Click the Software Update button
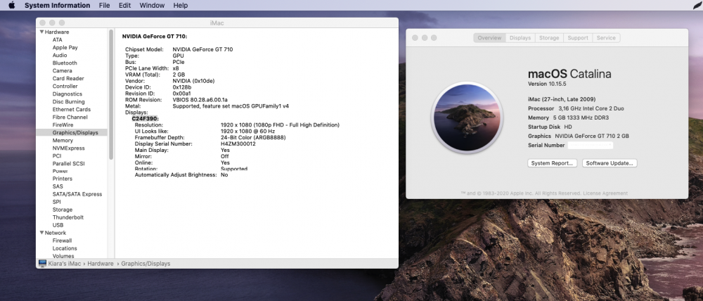The height and width of the screenshot is (301, 703). [x=610, y=163]
